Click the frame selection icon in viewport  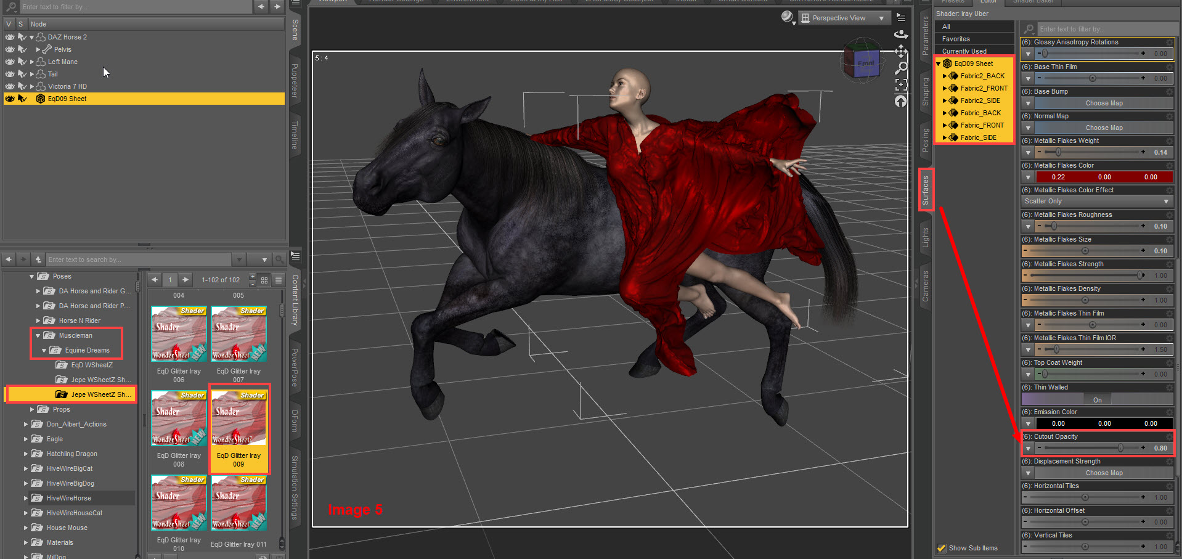click(901, 85)
